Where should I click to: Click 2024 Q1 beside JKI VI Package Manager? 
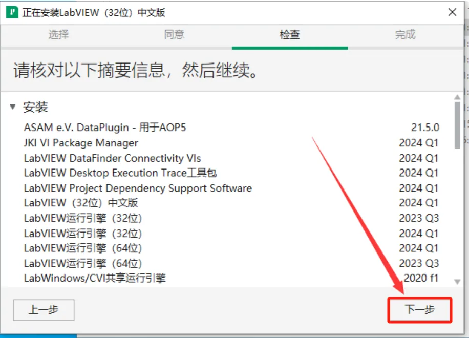click(419, 143)
